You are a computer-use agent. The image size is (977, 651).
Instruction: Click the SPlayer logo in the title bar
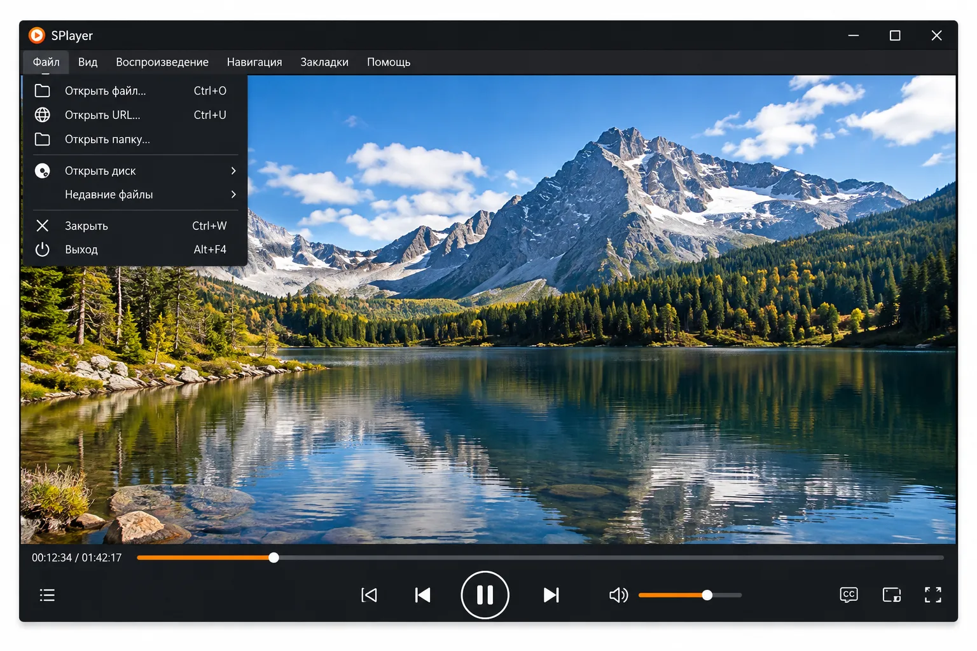pyautogui.click(x=37, y=35)
